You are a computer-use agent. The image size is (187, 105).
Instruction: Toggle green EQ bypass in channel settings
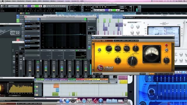85,19
